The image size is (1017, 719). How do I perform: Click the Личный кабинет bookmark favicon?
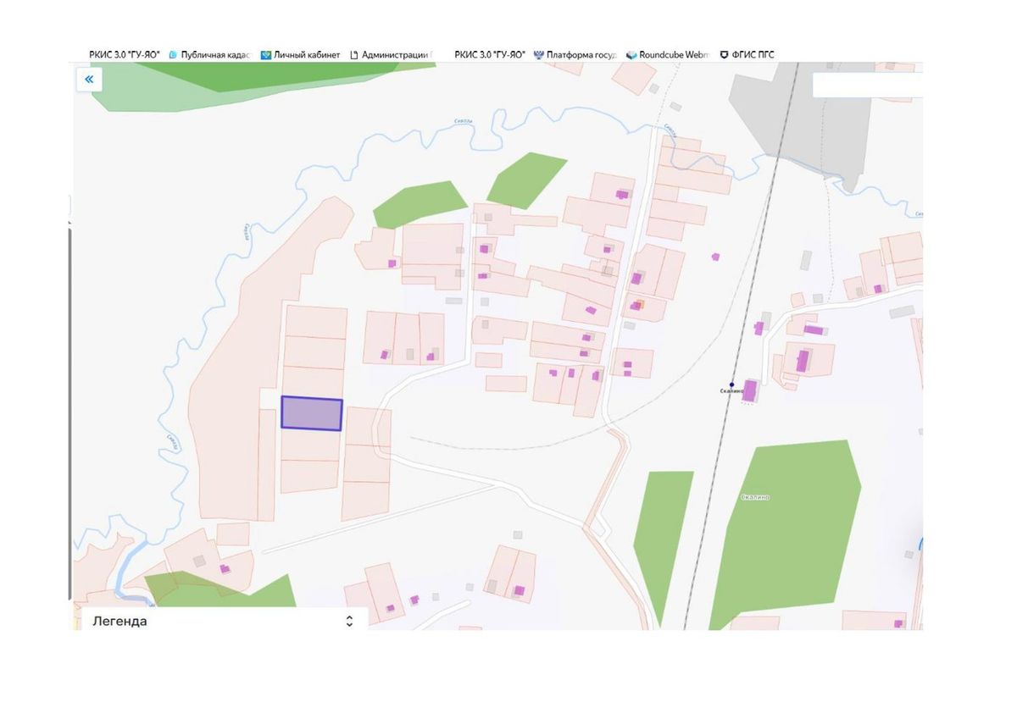tap(265, 55)
